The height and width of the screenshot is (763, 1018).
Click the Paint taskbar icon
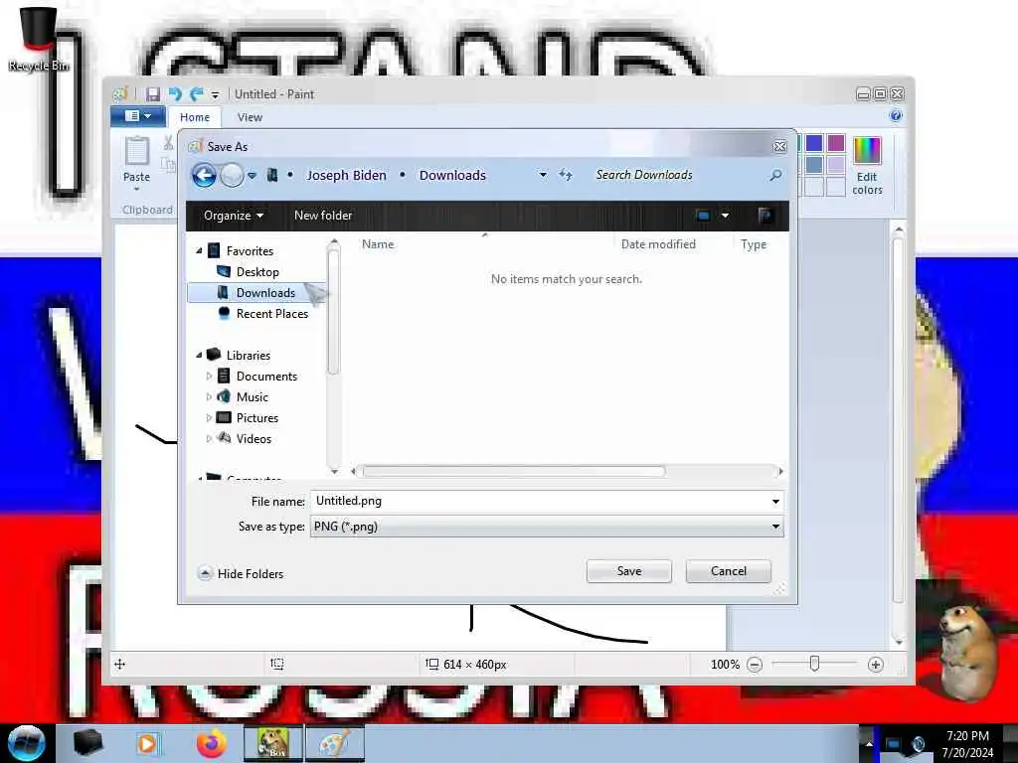click(x=335, y=743)
